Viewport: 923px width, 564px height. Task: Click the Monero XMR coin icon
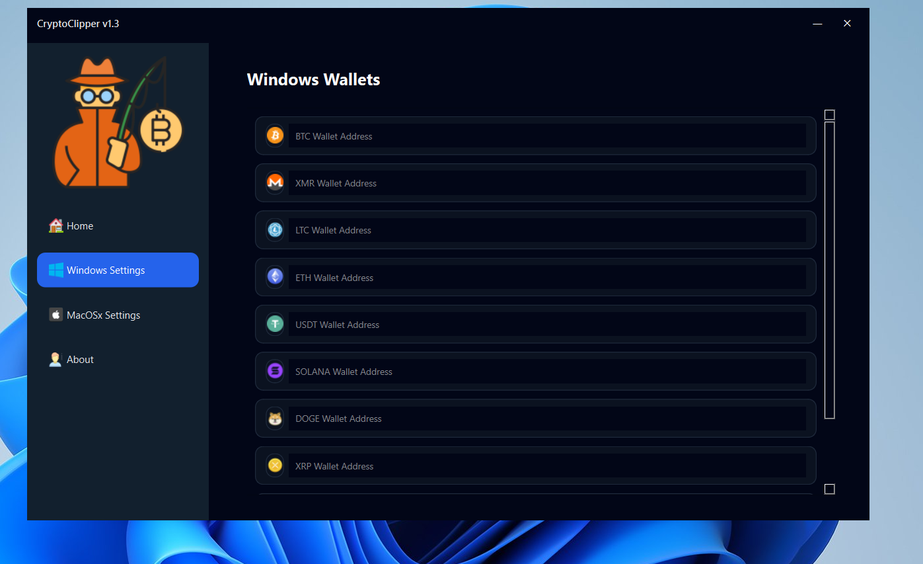pos(275,182)
